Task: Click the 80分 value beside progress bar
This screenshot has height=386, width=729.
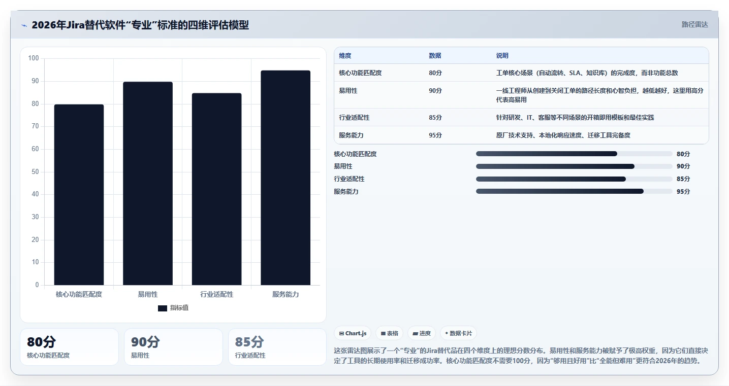Action: click(x=683, y=154)
